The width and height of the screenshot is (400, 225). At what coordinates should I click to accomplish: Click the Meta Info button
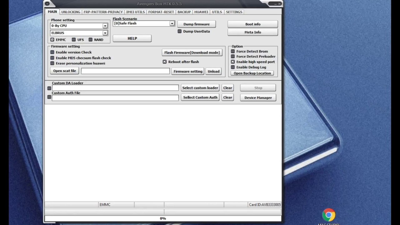tap(253, 32)
